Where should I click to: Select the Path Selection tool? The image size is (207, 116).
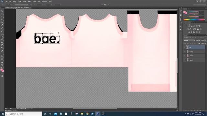[2, 56]
